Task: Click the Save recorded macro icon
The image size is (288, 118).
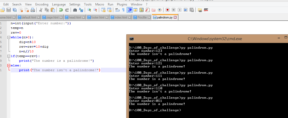Action: tap(191, 10)
